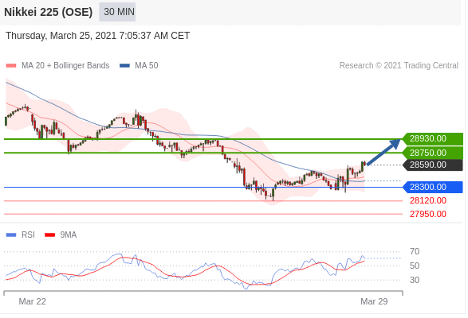Image resolution: width=468 pixels, height=318 pixels.
Task: Click the Nikkei 225 (OSE) title
Action: [49, 12]
